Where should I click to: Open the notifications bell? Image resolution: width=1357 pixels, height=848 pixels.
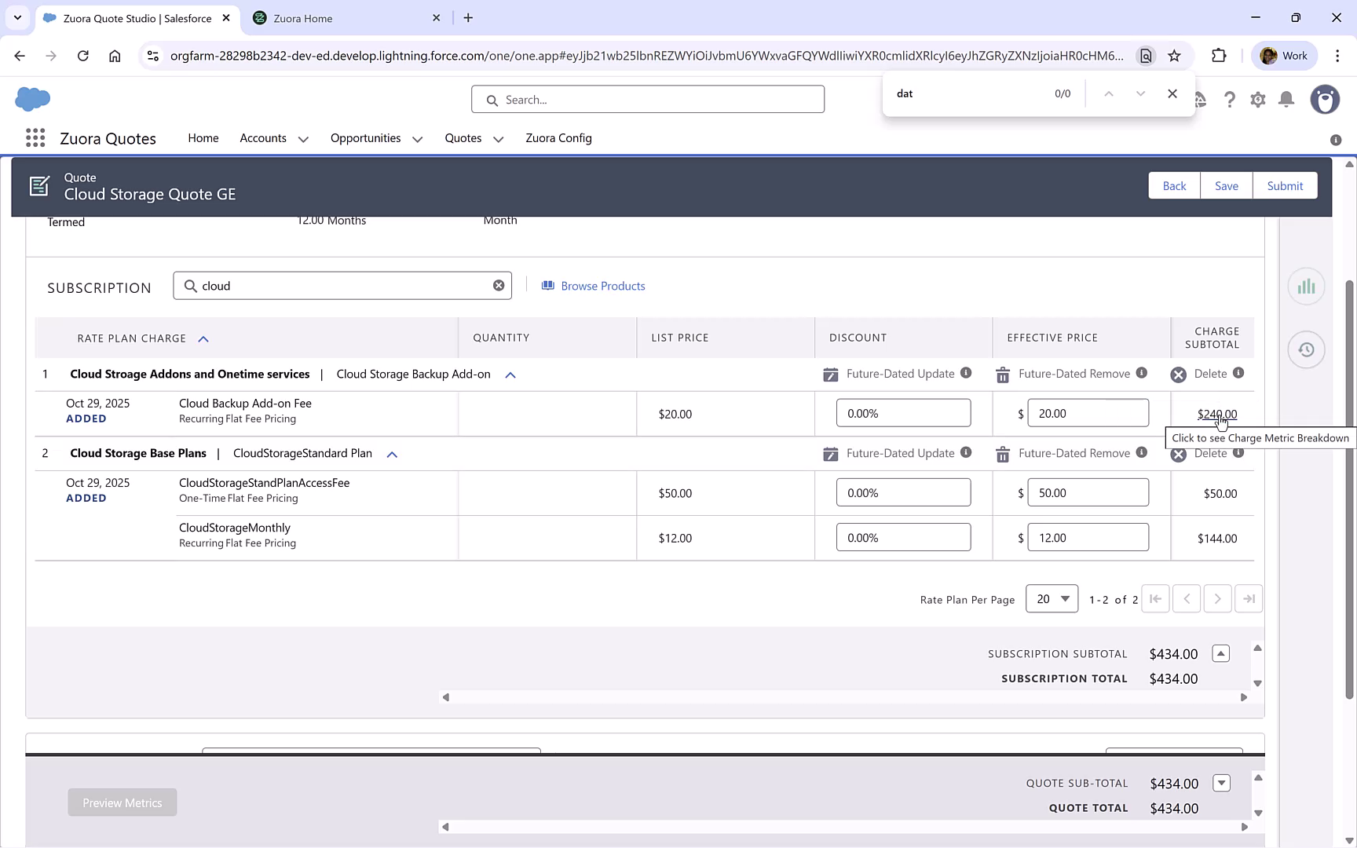click(1286, 100)
